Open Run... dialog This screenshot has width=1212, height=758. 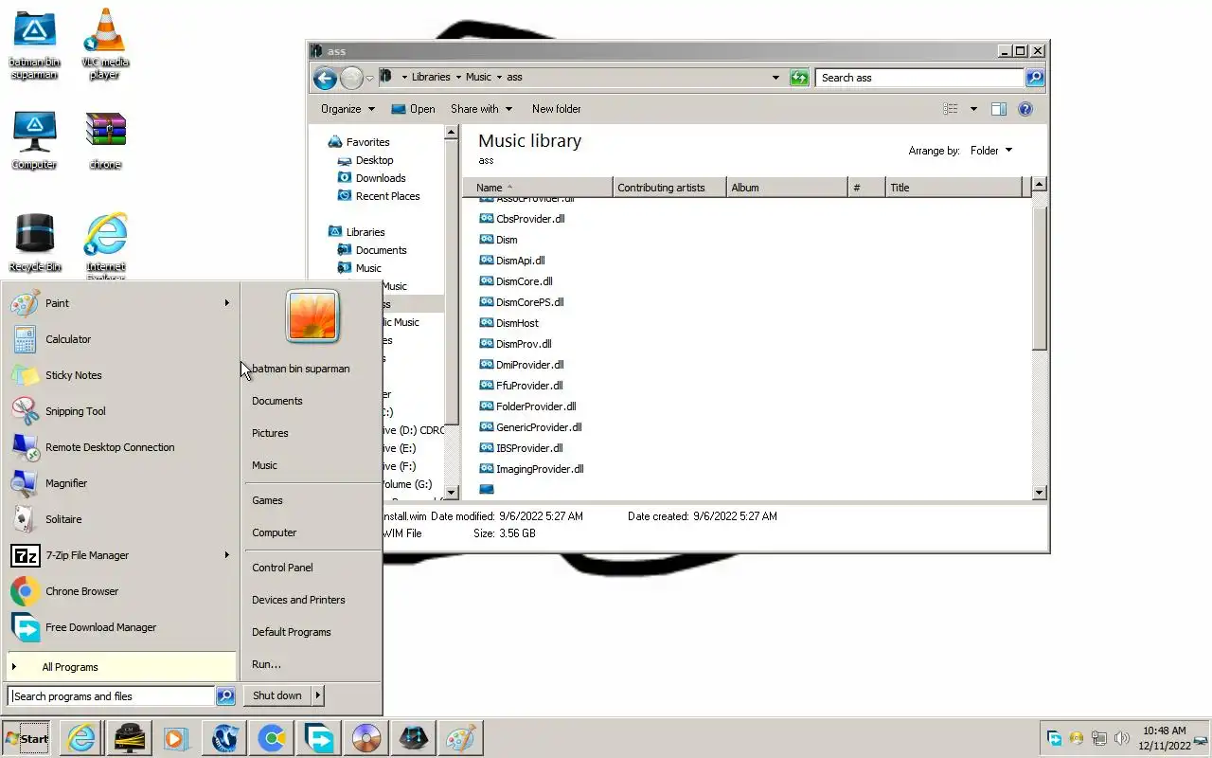pyautogui.click(x=266, y=664)
